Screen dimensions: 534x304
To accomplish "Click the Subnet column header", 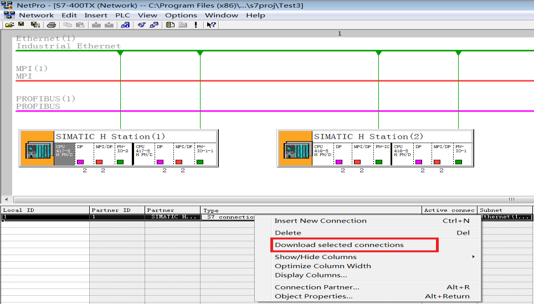I will point(505,210).
